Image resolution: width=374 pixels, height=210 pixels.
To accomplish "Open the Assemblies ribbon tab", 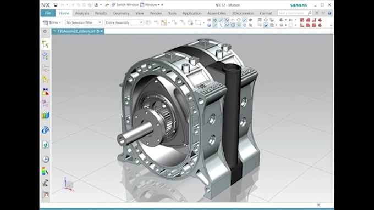I will click(x=217, y=13).
